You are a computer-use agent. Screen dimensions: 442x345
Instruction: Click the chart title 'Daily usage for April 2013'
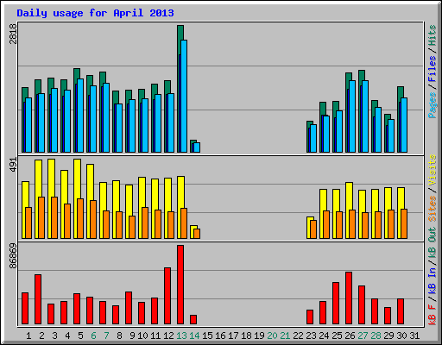95,13
